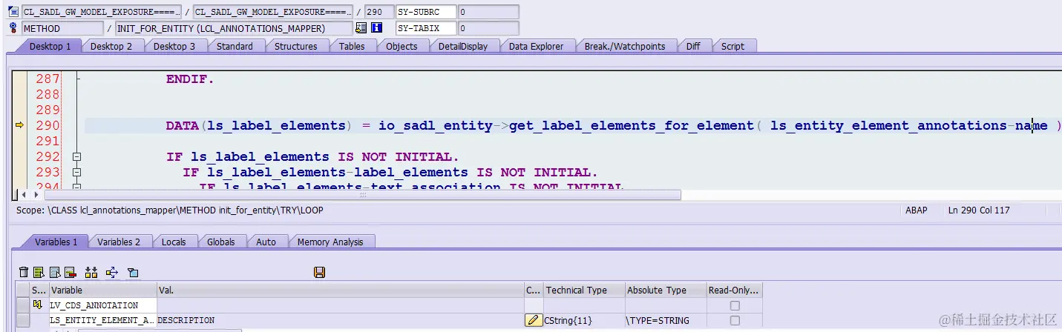Viewport: 1062px width, 332px height.
Task: Click the SY-SUBRC field
Action: click(x=426, y=12)
